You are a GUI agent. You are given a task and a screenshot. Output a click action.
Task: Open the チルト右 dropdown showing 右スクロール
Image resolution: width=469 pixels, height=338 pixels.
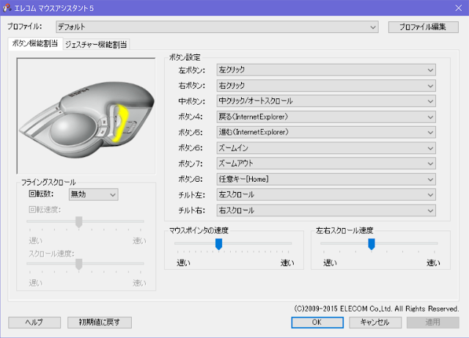click(x=326, y=210)
